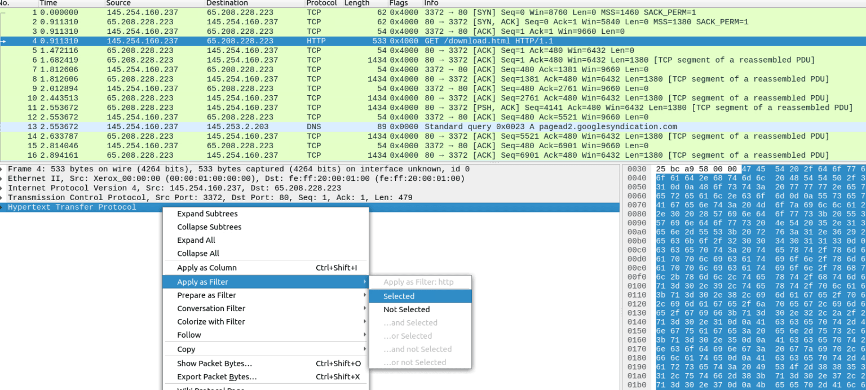Choose Apply as Column option
866x390 pixels.
[266, 268]
